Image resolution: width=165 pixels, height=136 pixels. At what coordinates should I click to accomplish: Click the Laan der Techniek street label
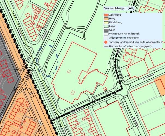click(147, 78)
